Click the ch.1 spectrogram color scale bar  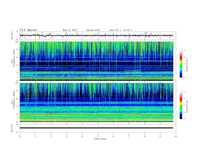[181, 64]
